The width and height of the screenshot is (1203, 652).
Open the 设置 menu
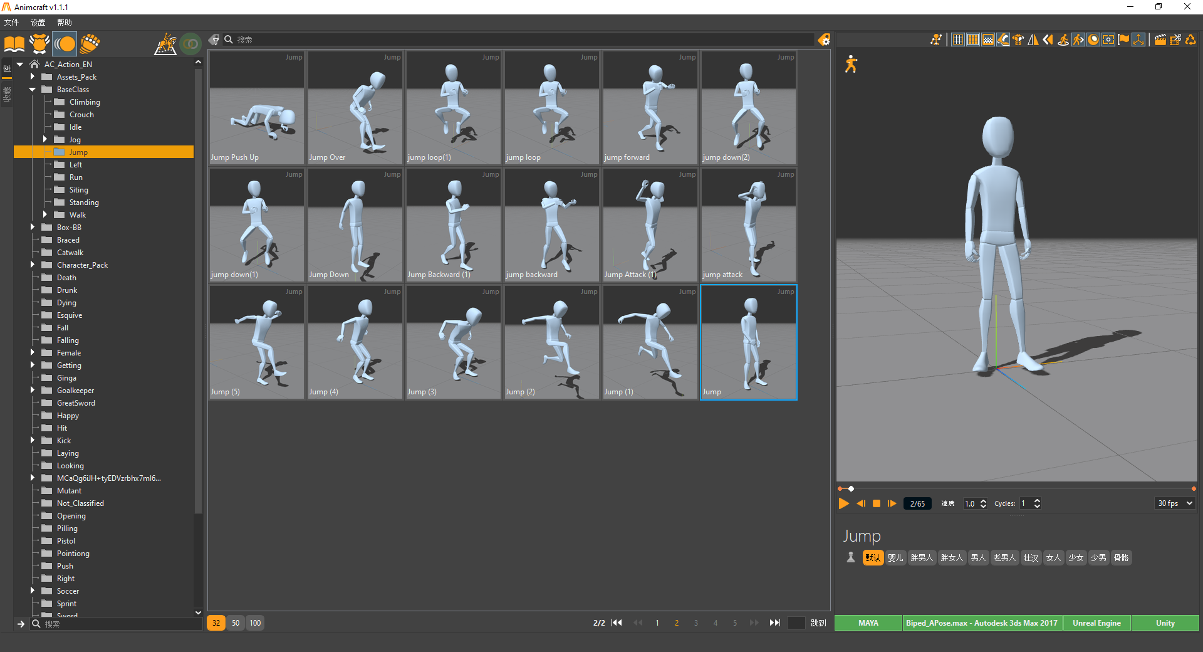[x=38, y=23]
